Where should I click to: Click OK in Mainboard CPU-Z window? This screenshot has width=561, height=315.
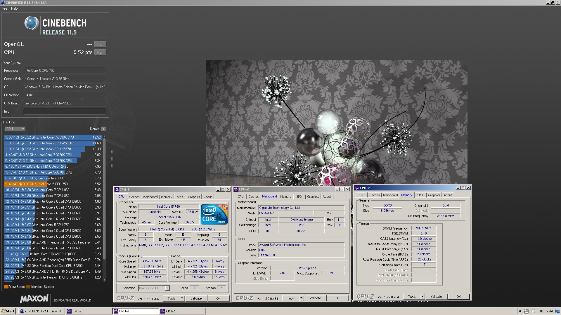pos(337,298)
